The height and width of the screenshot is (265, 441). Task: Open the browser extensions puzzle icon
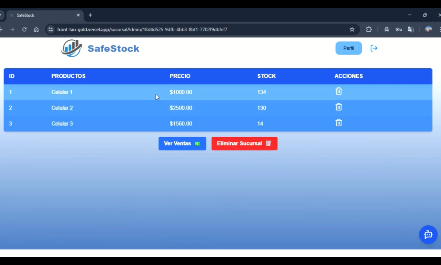(369, 30)
